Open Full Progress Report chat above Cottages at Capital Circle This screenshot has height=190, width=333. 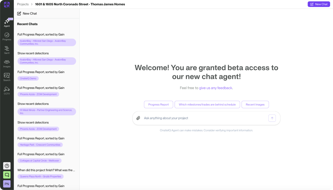pos(41,154)
